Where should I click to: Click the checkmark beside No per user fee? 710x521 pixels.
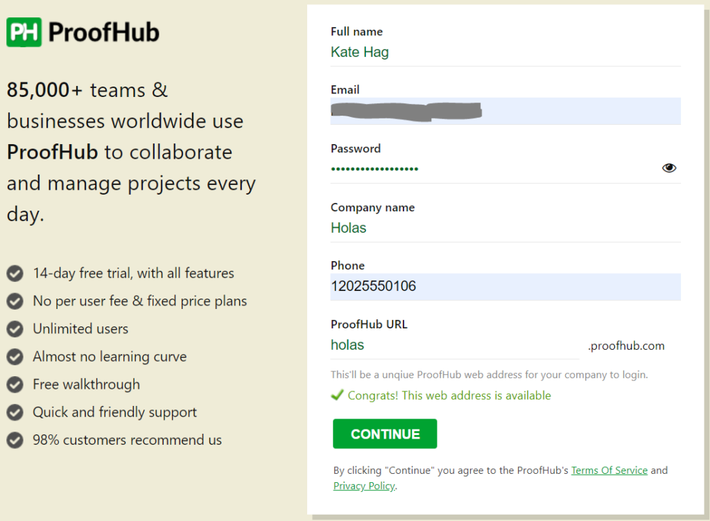point(15,301)
